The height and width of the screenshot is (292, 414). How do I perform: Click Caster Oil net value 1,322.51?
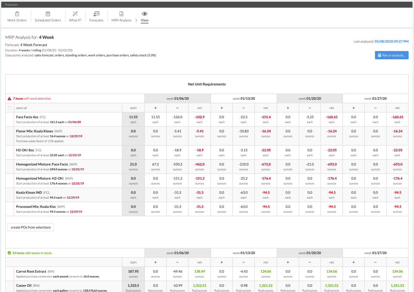199,286
